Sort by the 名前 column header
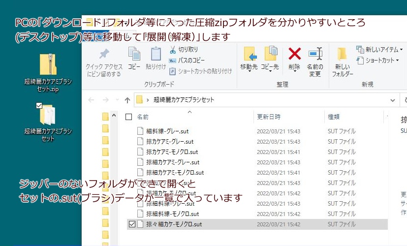The width and height of the screenshot is (407, 246). [143, 117]
